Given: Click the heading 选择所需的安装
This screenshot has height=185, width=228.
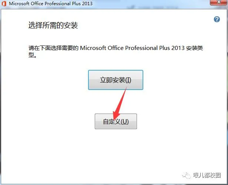Looking at the screenshot, I should tap(53, 26).
